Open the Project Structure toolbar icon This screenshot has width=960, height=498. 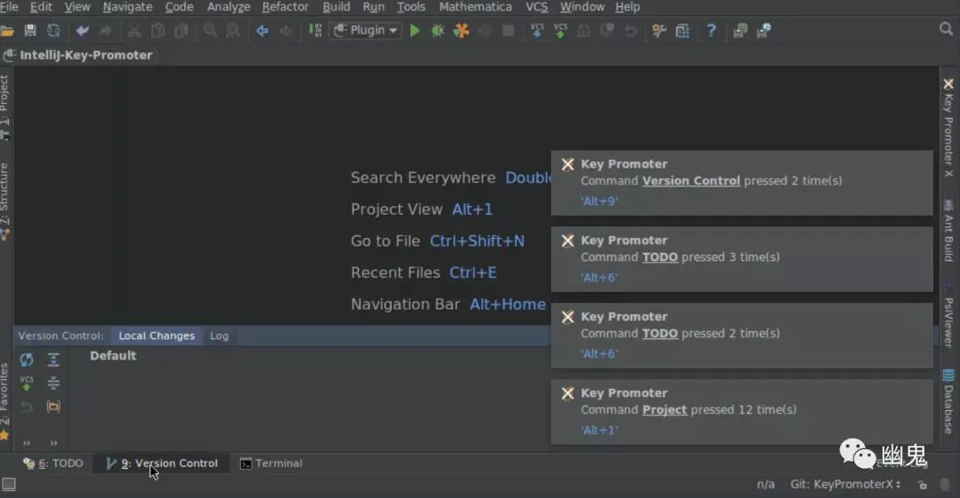click(x=682, y=30)
